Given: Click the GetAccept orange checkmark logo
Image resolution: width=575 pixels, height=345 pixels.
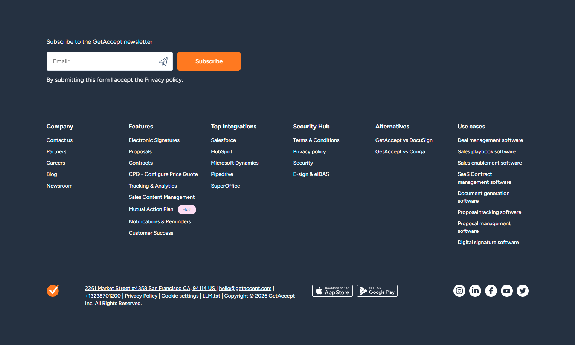Looking at the screenshot, I should pyautogui.click(x=53, y=290).
